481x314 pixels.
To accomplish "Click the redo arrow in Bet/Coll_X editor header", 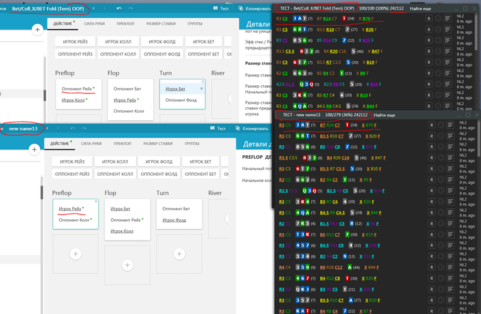I will [x=131, y=8].
